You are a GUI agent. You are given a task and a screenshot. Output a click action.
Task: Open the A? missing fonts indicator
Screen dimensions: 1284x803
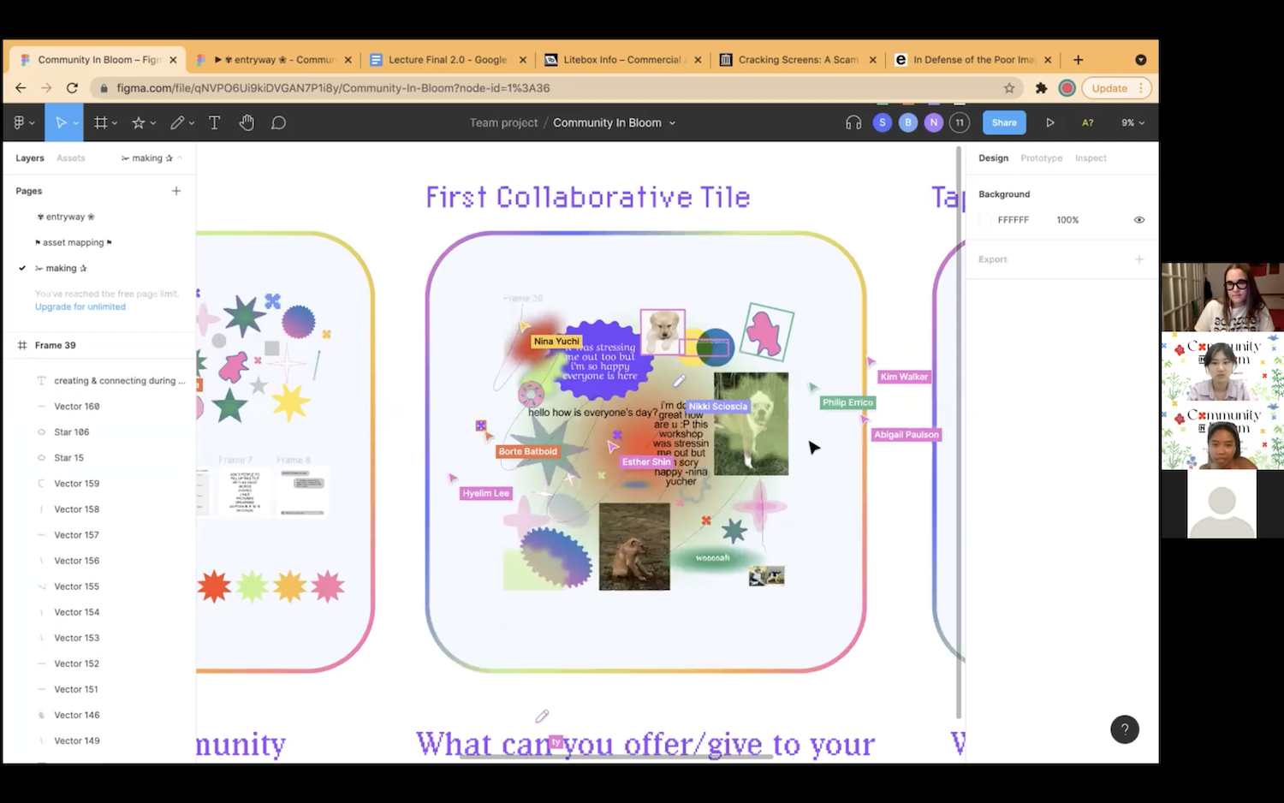pyautogui.click(x=1087, y=122)
